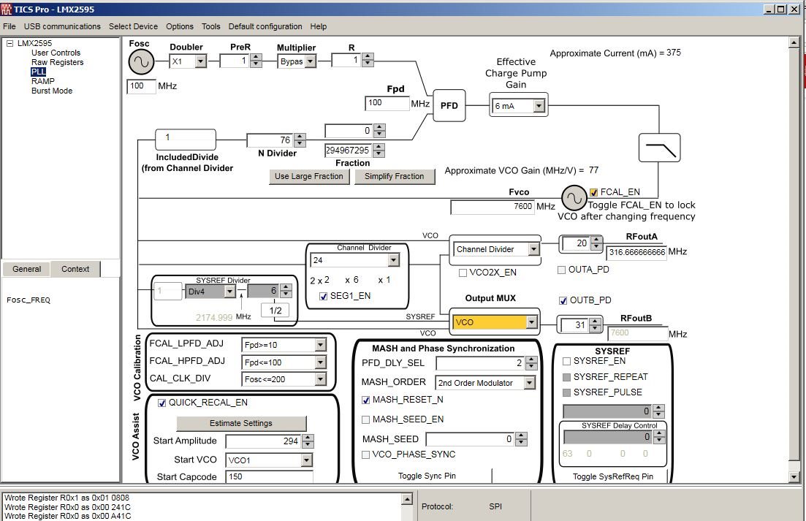Click the loop filter symbol block
Viewport: 806px width, 521px height.
click(660, 148)
